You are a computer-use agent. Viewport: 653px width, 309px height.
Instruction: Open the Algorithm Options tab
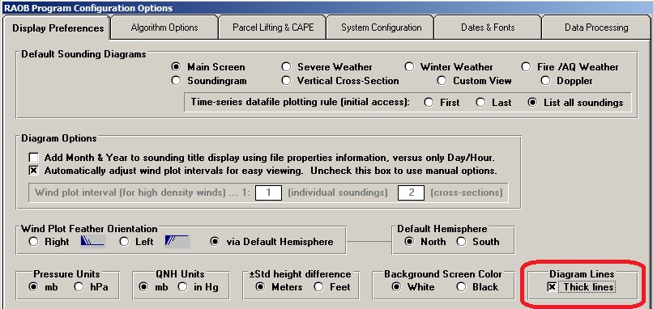[x=164, y=28]
